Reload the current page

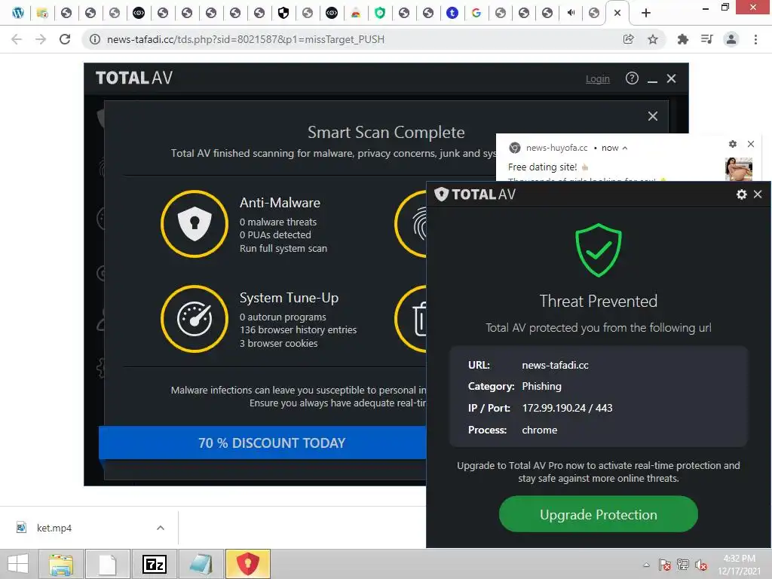pos(65,39)
